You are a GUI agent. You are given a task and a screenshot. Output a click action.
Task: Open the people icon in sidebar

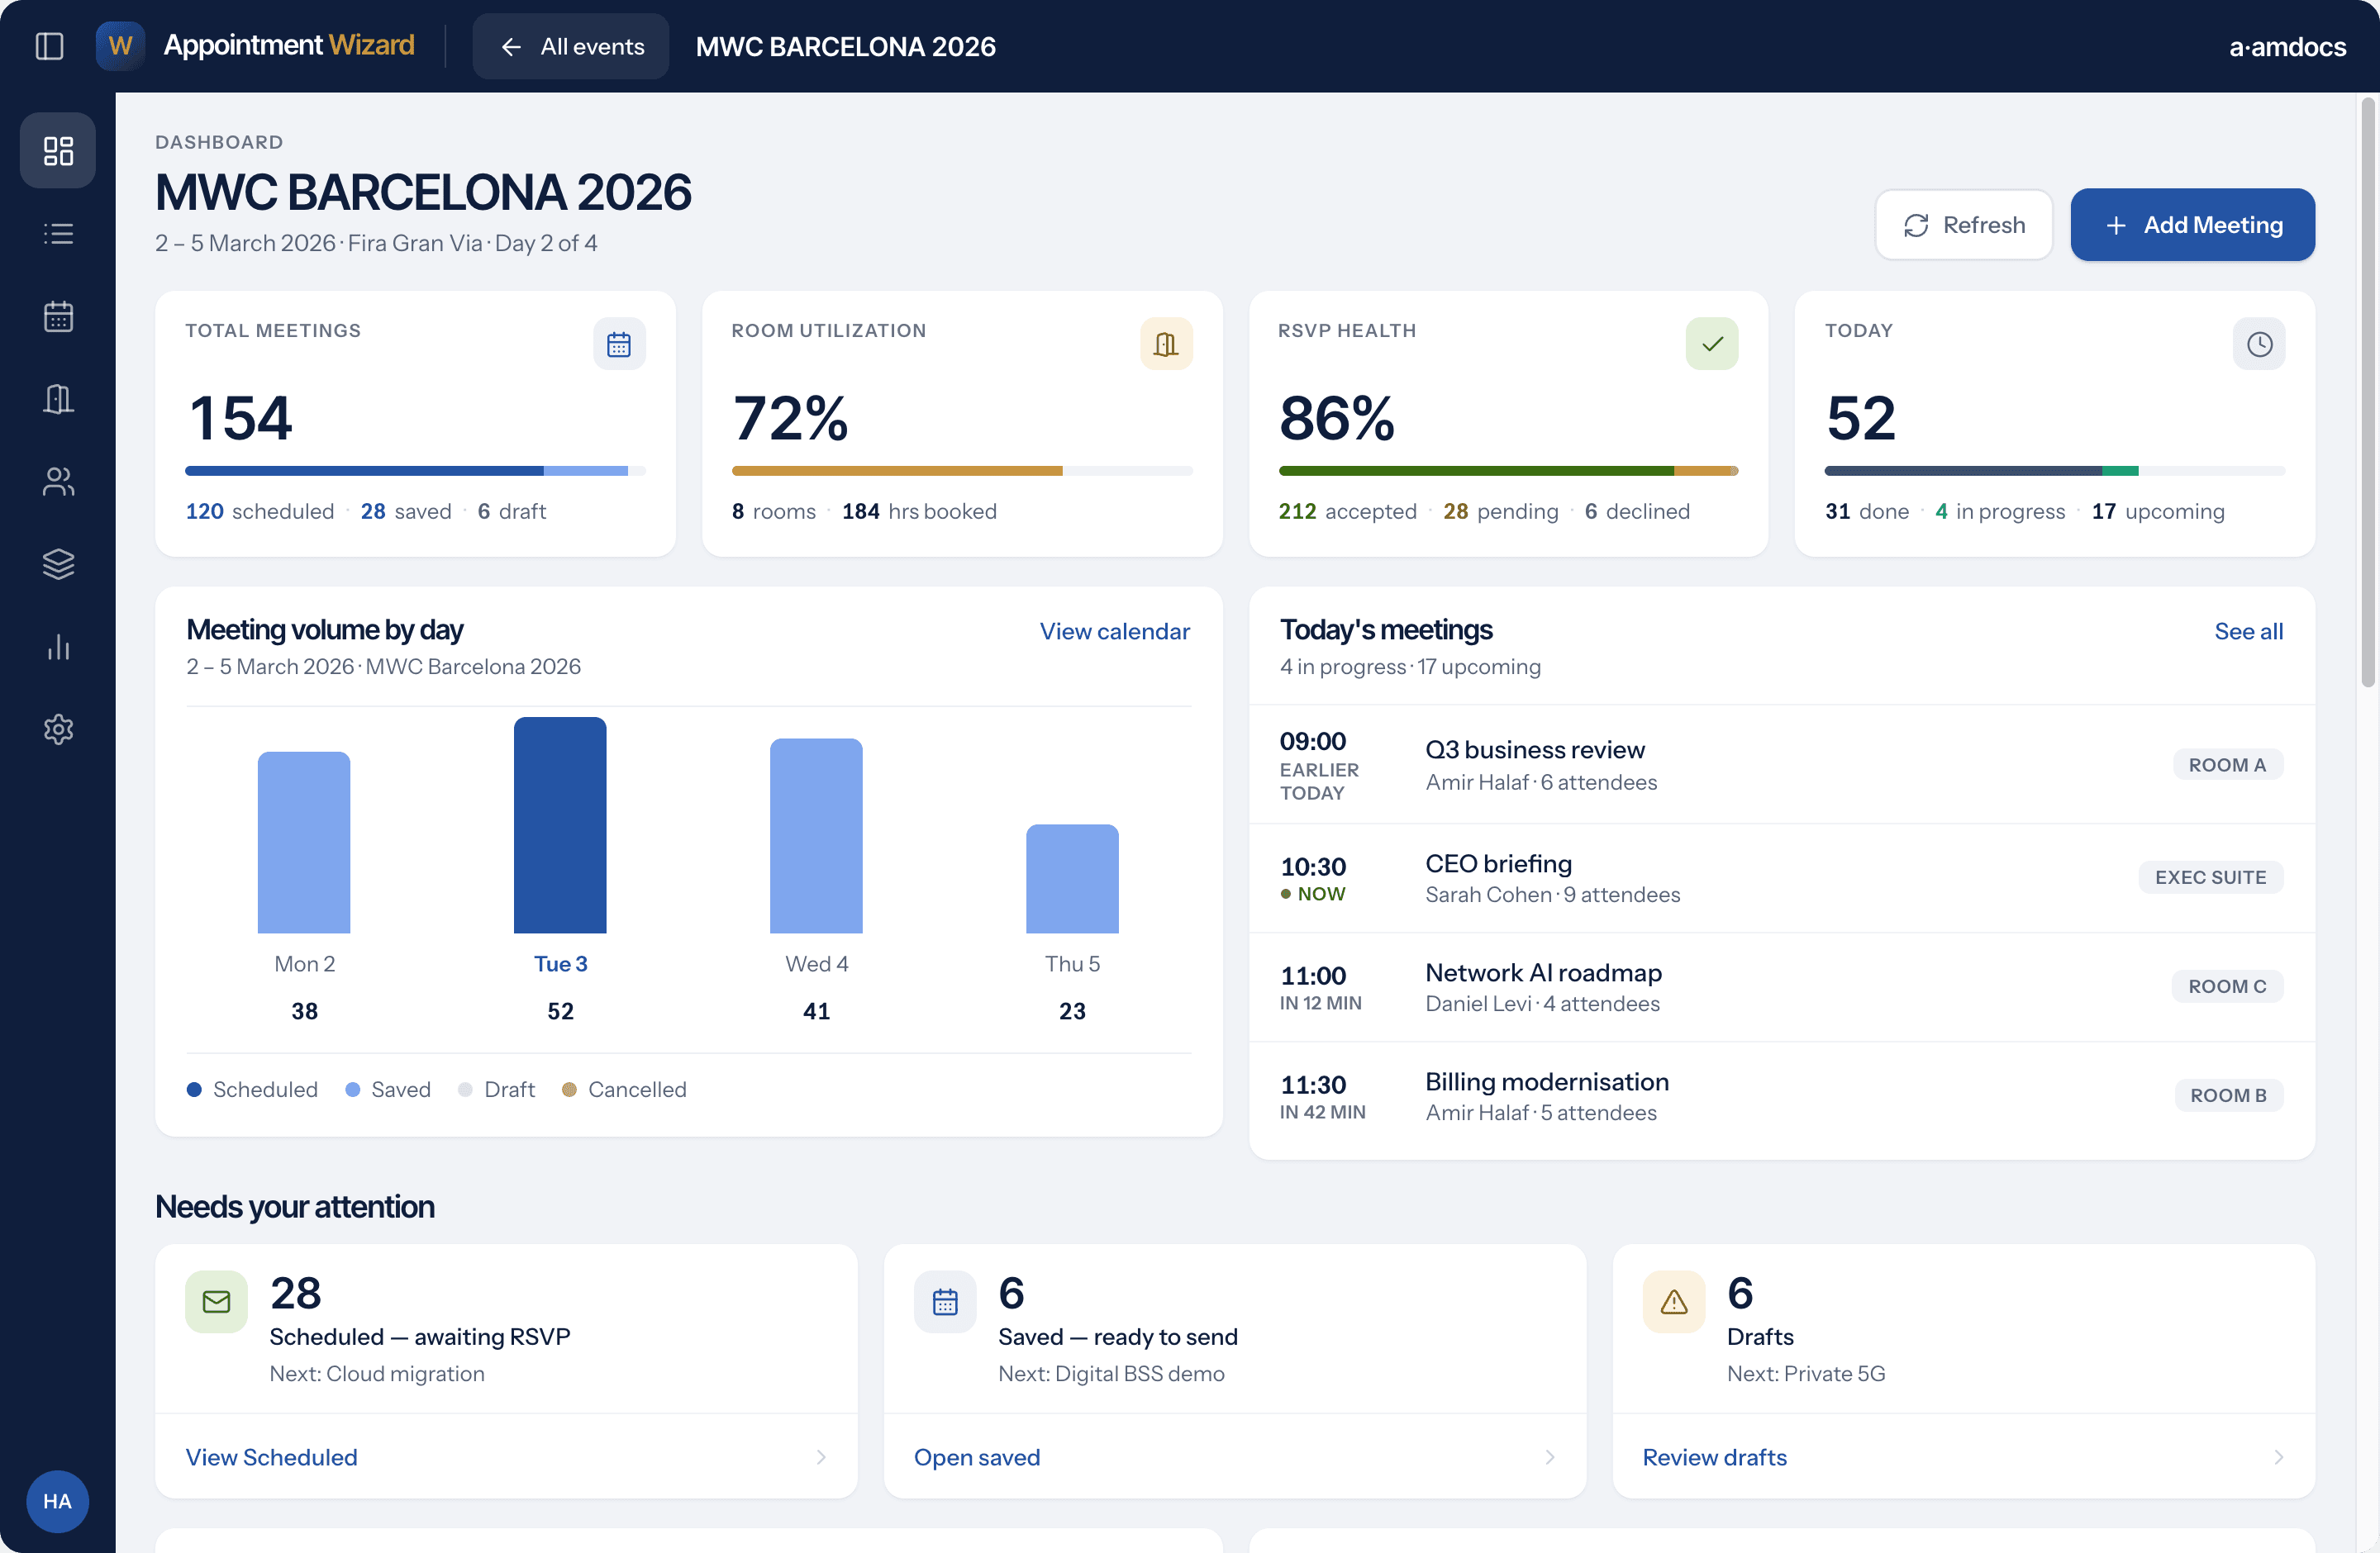[x=58, y=482]
